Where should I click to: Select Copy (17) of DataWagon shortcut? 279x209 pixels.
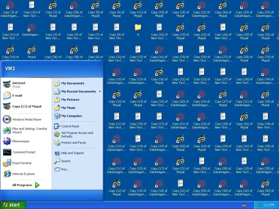pyautogui.click(x=159, y=165)
